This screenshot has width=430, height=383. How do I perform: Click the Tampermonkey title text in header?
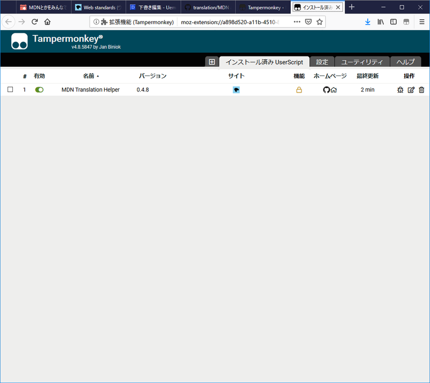coord(68,39)
